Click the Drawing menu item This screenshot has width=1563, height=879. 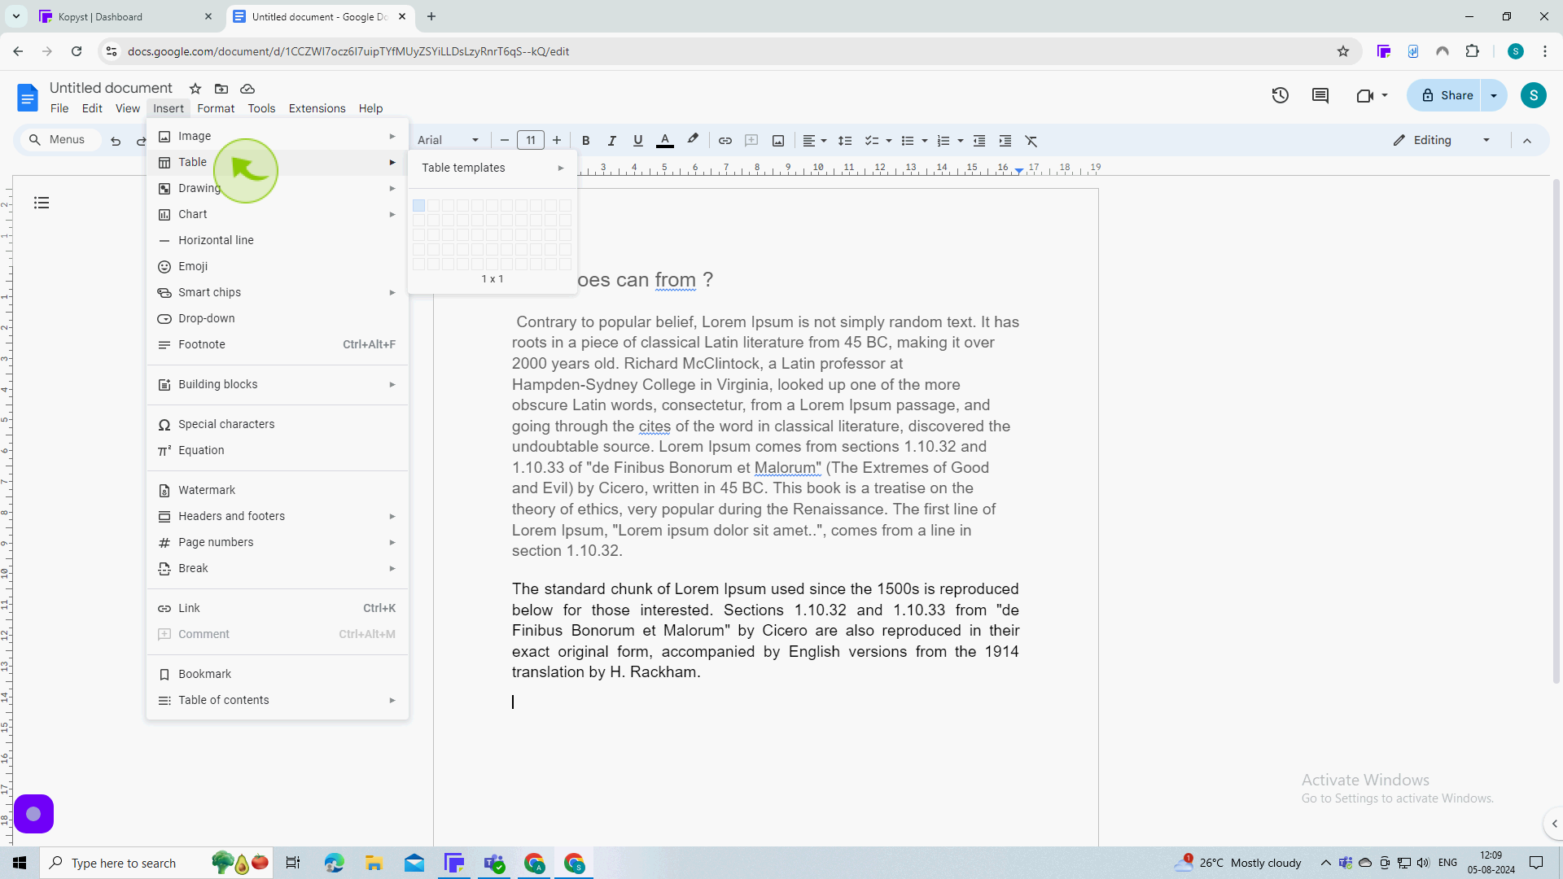click(199, 188)
